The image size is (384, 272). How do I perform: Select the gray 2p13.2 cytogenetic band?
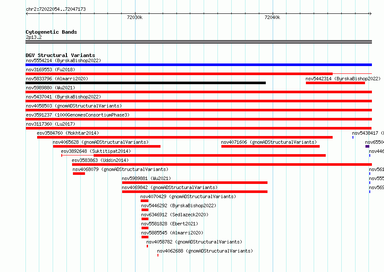198,42
